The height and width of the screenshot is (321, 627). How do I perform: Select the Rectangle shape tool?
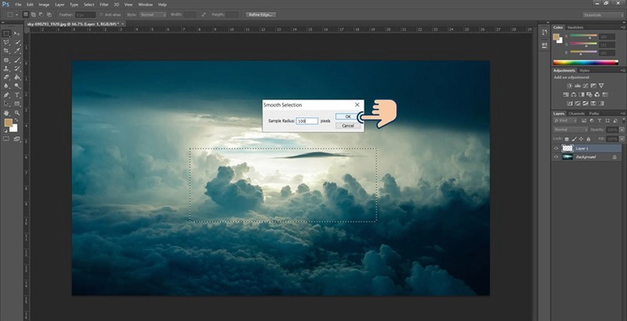[x=17, y=103]
